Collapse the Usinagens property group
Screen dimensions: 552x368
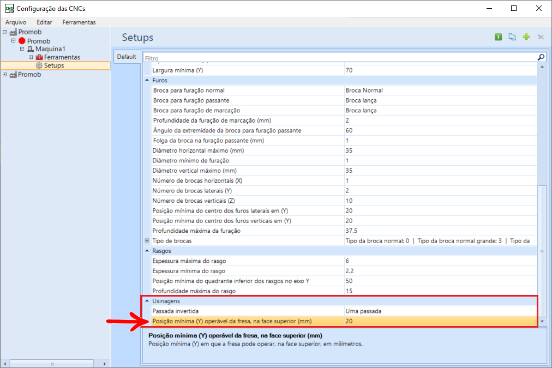[147, 301]
